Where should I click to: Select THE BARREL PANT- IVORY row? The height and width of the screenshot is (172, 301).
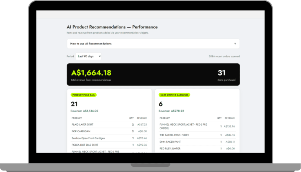[x=198, y=135]
